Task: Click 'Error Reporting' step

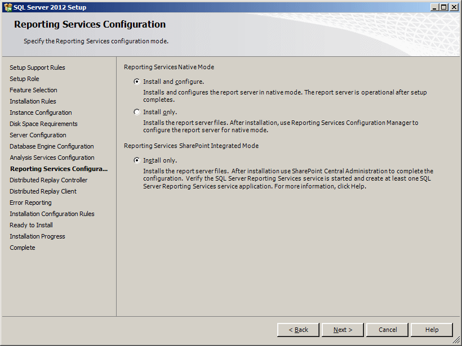Action: (x=30, y=203)
